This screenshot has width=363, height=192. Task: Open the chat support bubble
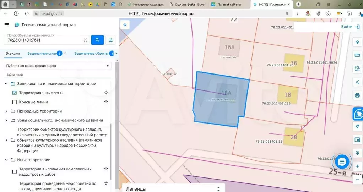click(342, 162)
